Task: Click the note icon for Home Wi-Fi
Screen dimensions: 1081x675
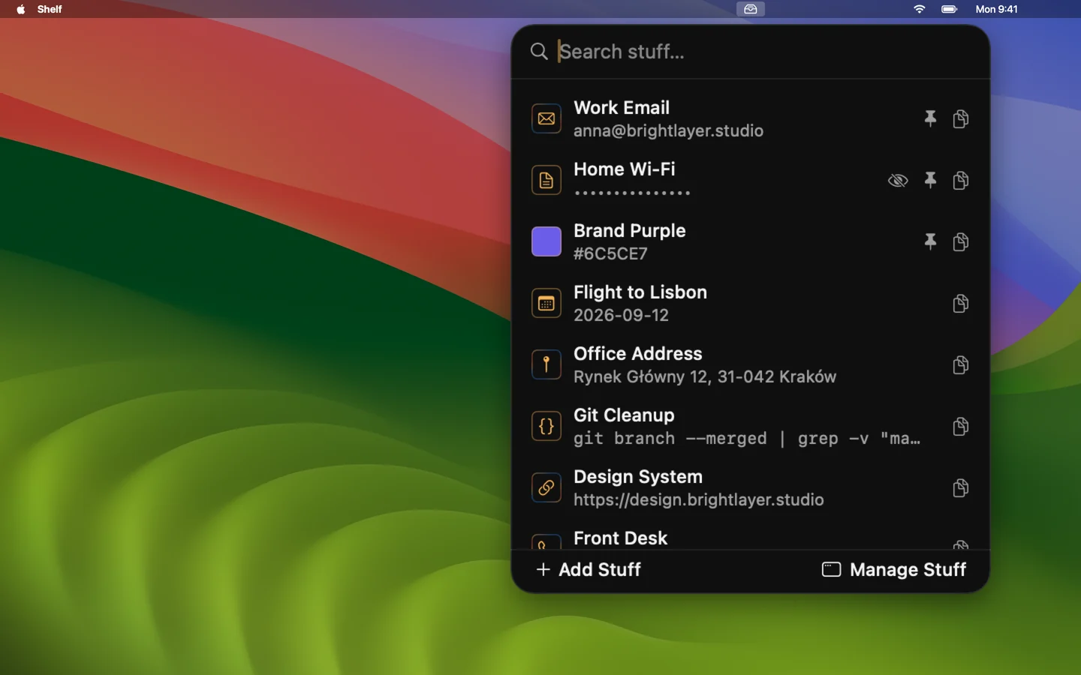Action: [547, 180]
